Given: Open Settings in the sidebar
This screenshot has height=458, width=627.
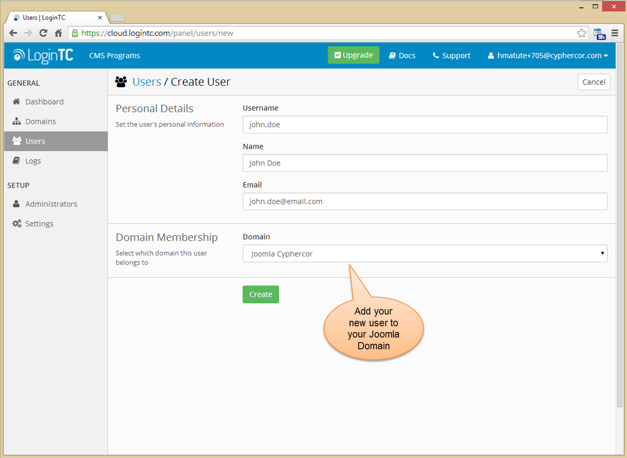Looking at the screenshot, I should click(56, 224).
